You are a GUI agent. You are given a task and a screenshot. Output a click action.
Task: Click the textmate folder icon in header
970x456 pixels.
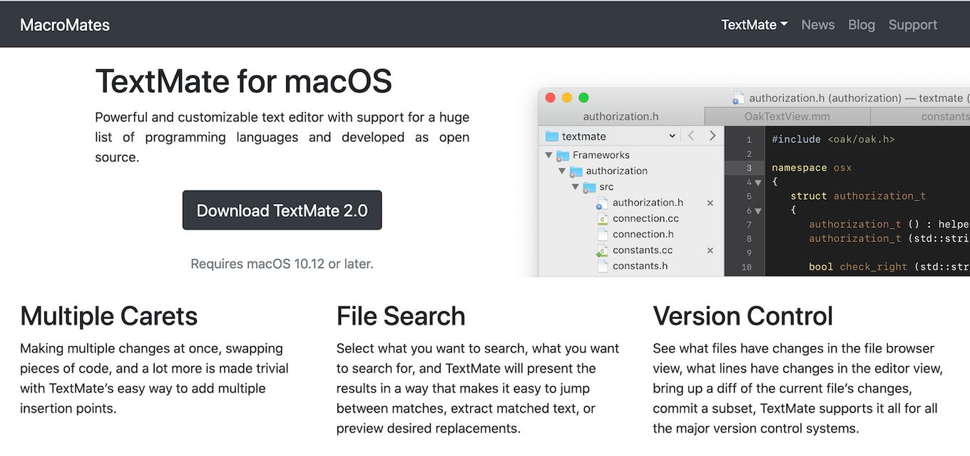coord(551,136)
